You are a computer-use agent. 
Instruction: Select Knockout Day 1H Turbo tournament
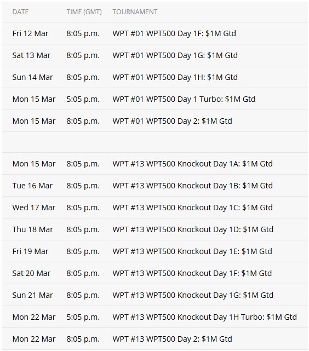tap(205, 317)
